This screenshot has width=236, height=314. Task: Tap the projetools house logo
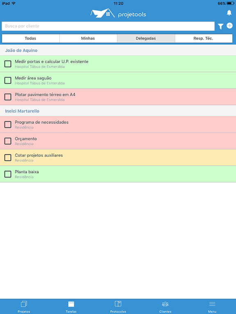[102, 13]
